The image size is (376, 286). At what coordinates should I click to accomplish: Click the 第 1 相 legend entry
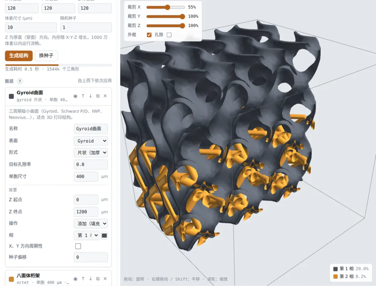(x=351, y=269)
